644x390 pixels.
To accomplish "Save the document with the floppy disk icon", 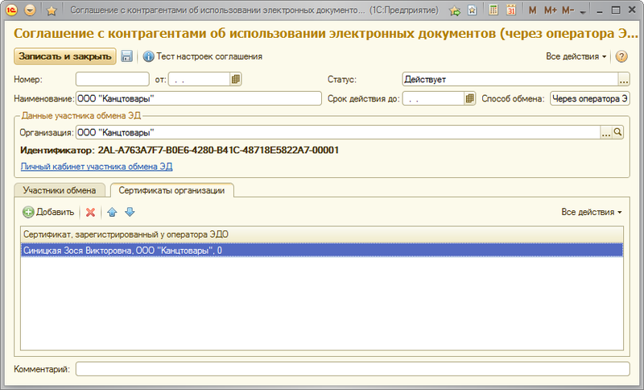I will point(126,56).
